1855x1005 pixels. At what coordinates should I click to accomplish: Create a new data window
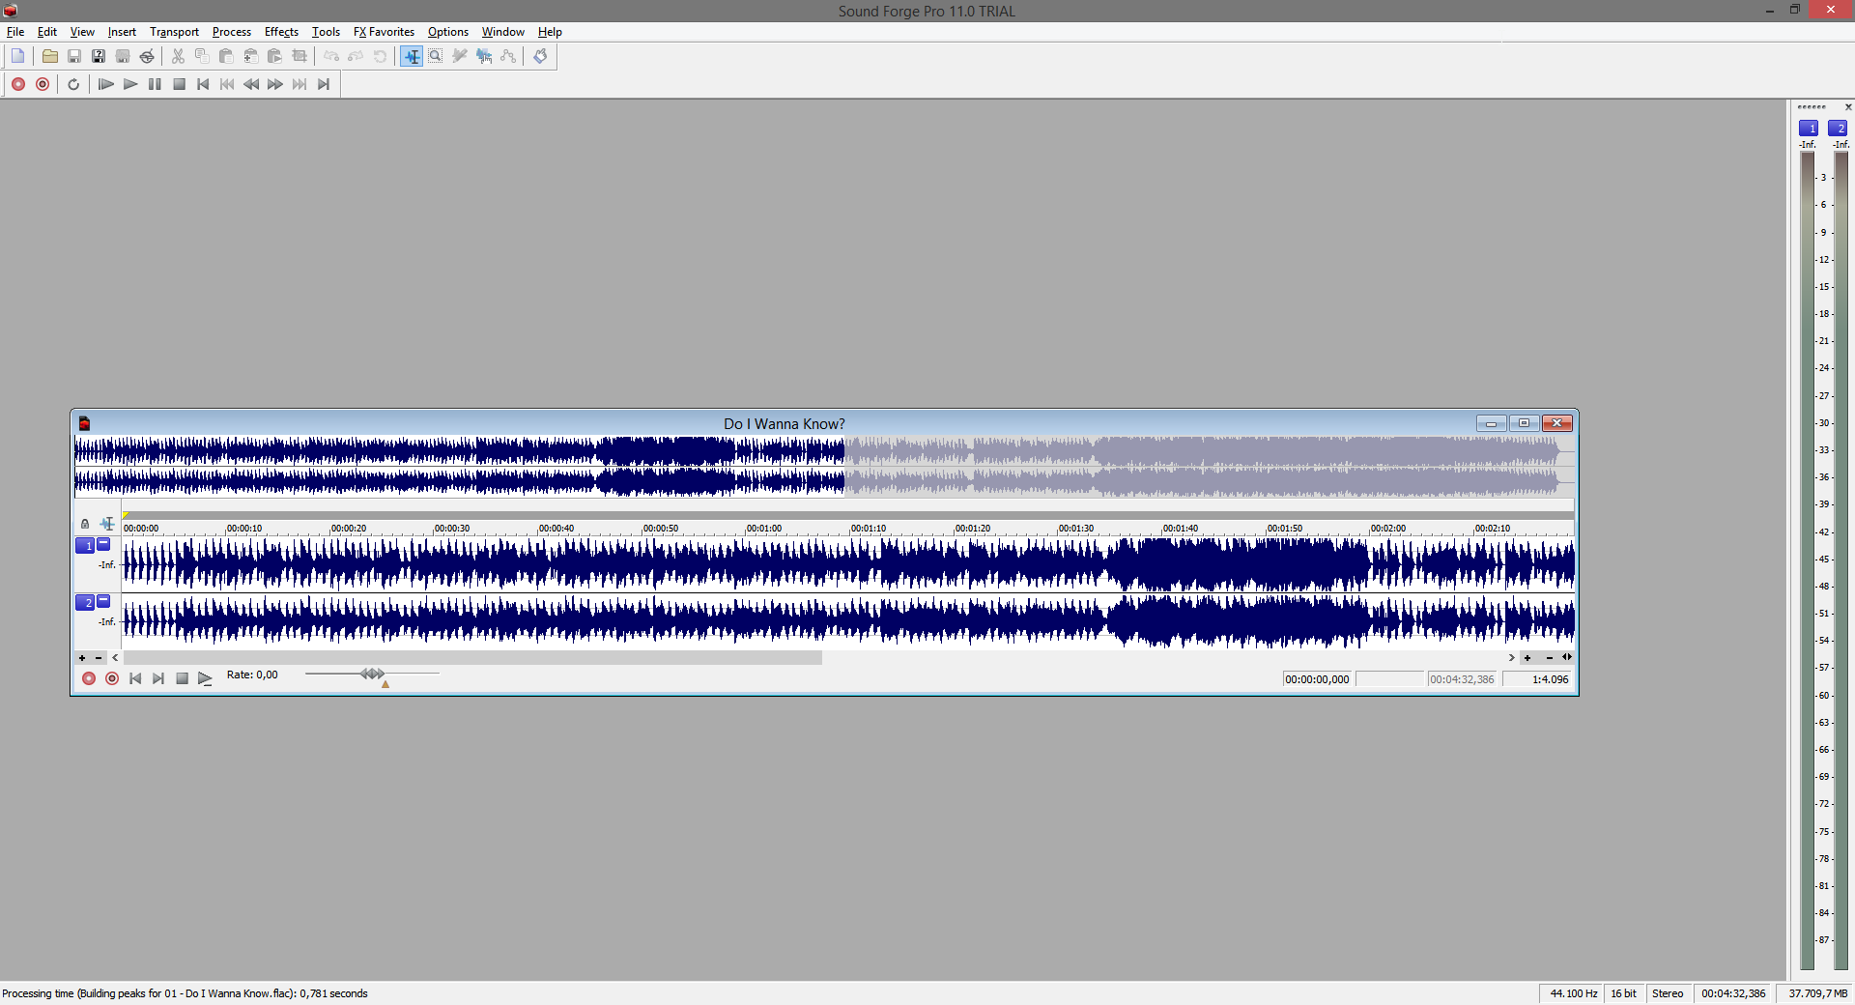[17, 56]
